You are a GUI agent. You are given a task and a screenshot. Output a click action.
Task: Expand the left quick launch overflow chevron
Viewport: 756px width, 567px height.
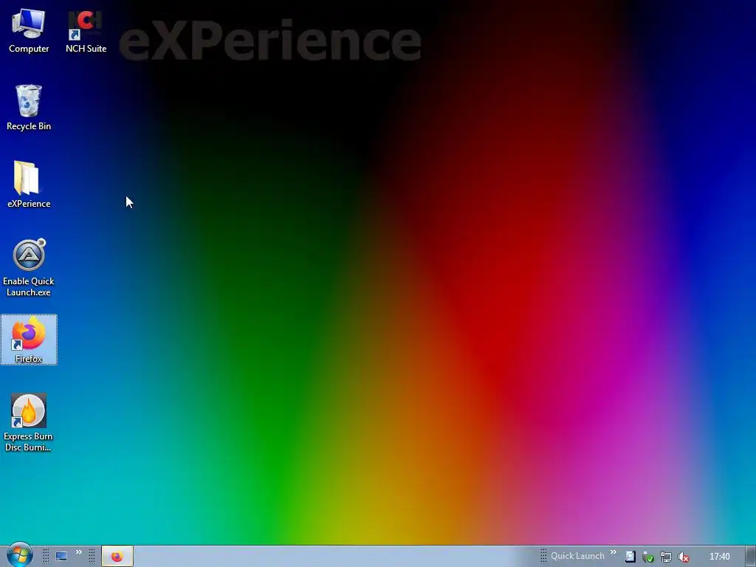pos(78,552)
